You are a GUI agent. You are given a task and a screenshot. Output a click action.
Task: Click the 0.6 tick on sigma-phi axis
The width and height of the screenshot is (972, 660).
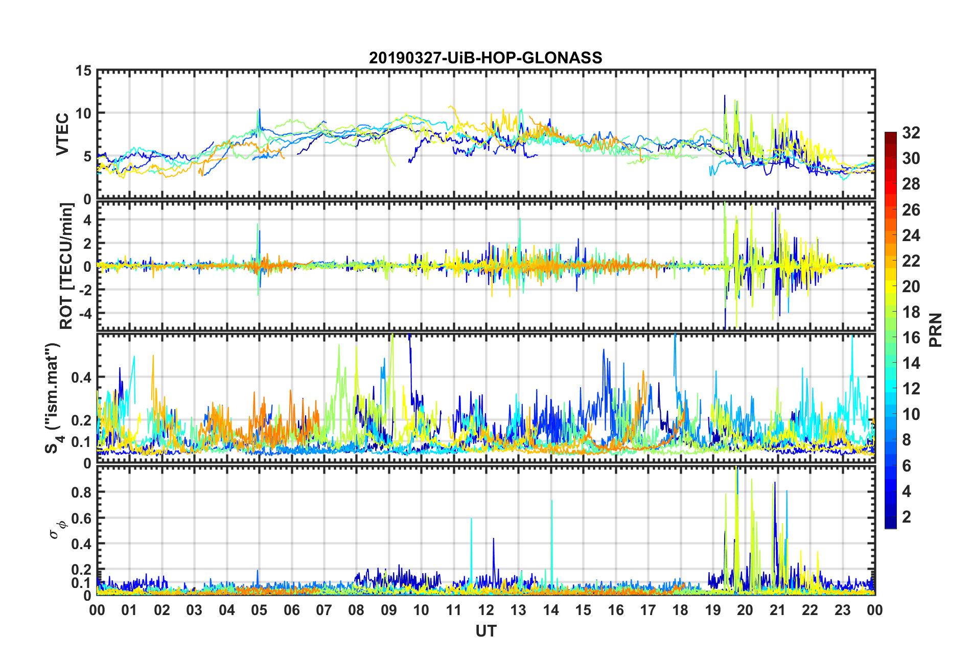(81, 518)
